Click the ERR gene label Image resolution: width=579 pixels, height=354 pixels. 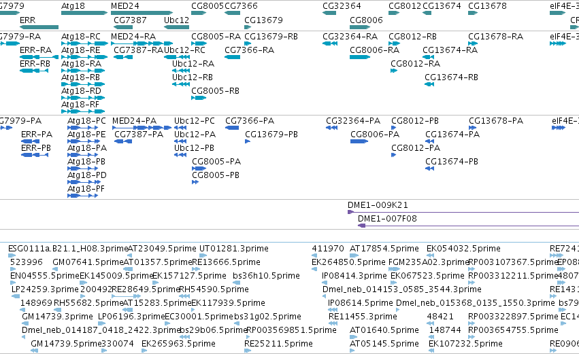[28, 20]
